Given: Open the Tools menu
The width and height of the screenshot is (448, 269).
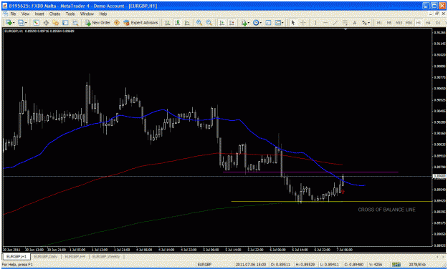Looking at the screenshot, I should 70,14.
